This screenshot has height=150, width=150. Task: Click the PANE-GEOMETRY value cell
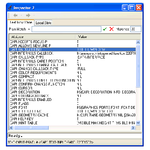tap(106, 115)
